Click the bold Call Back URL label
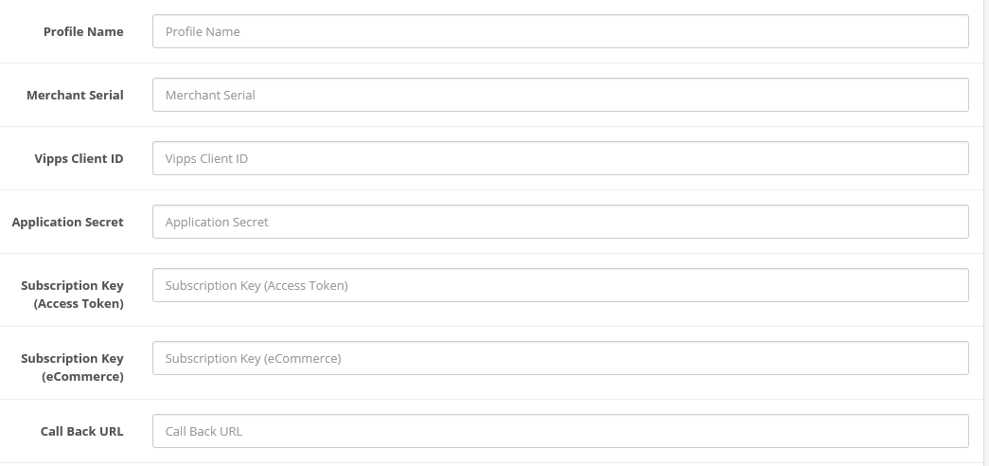The width and height of the screenshot is (989, 466). [x=82, y=431]
